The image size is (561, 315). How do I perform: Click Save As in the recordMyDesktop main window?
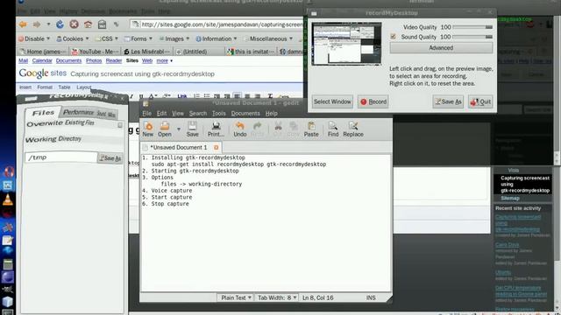point(448,101)
